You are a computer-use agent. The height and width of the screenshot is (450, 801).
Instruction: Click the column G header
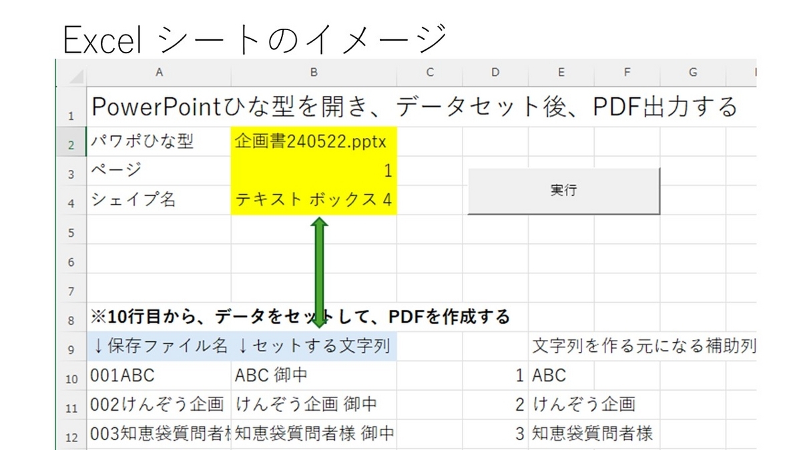click(692, 73)
